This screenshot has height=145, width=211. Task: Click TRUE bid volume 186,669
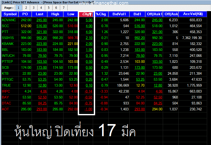click(123, 85)
